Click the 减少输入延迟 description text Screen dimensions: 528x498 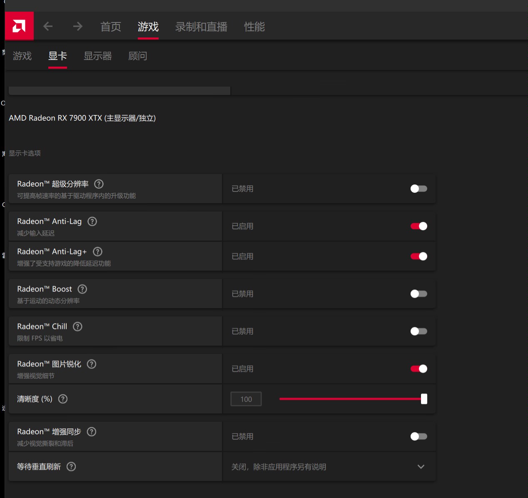(x=36, y=233)
